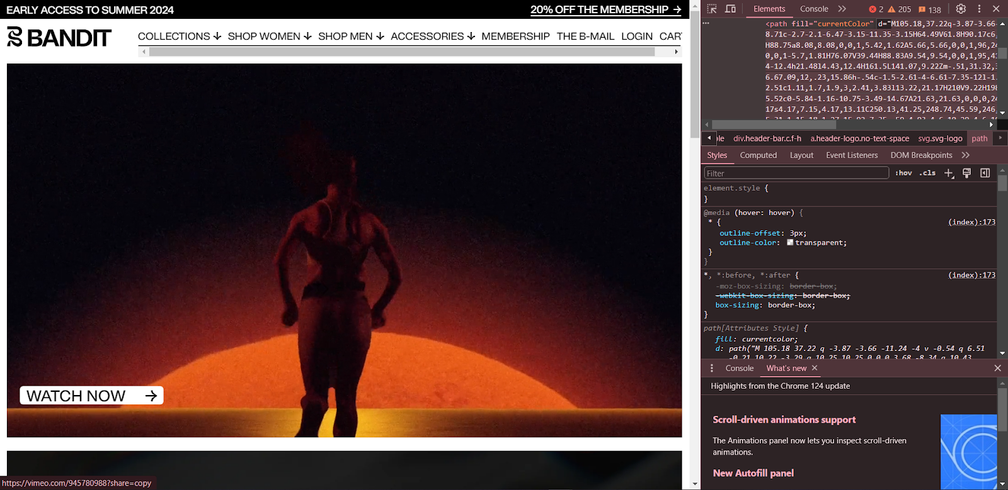Click the transparent outline-color swatch
The image size is (1008, 490).
pos(790,243)
